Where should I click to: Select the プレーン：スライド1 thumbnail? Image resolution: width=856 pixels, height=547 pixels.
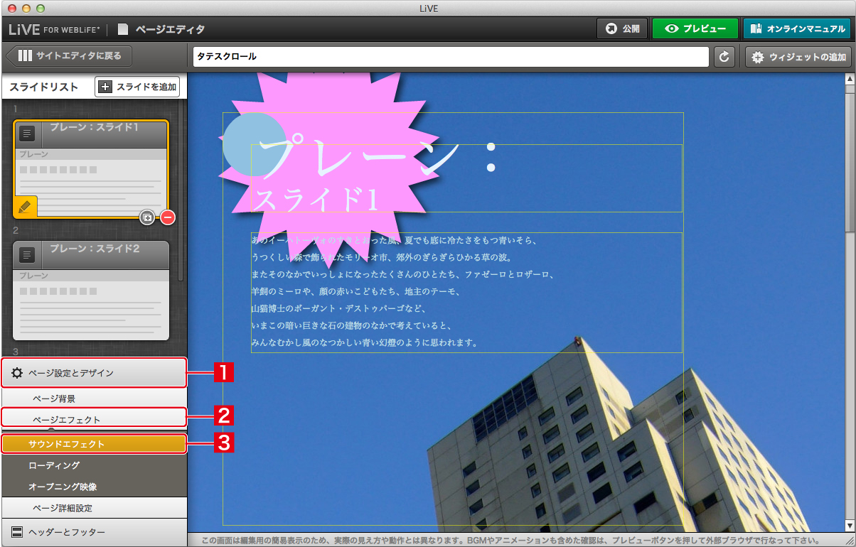pos(91,168)
